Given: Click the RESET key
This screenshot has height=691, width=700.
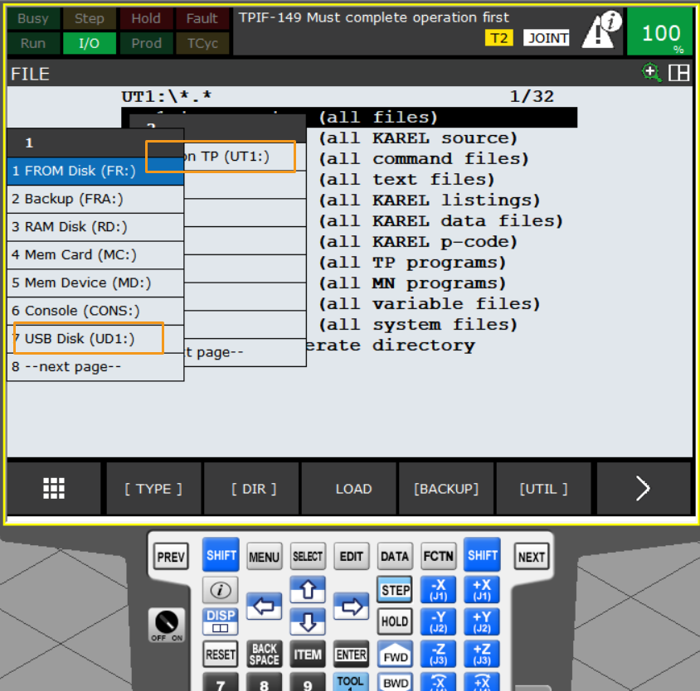Looking at the screenshot, I should (220, 655).
